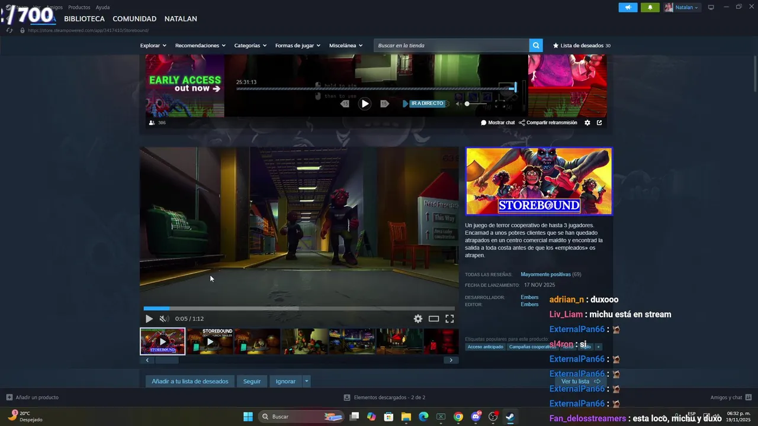Click the plus button to add tags
Screen dimensions: 758x426
598,347
